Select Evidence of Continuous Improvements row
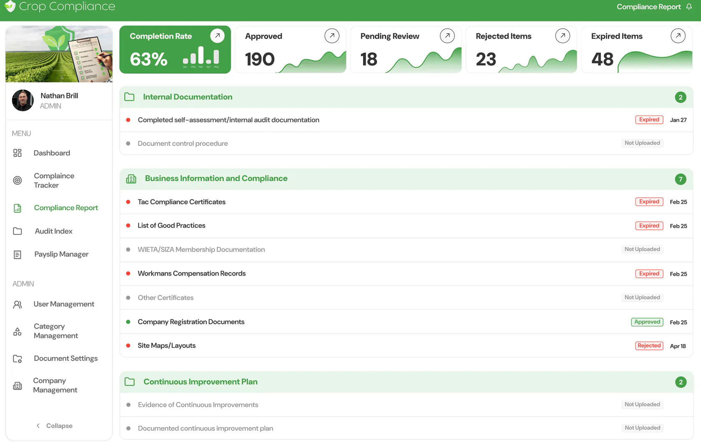701x447 pixels. point(406,405)
